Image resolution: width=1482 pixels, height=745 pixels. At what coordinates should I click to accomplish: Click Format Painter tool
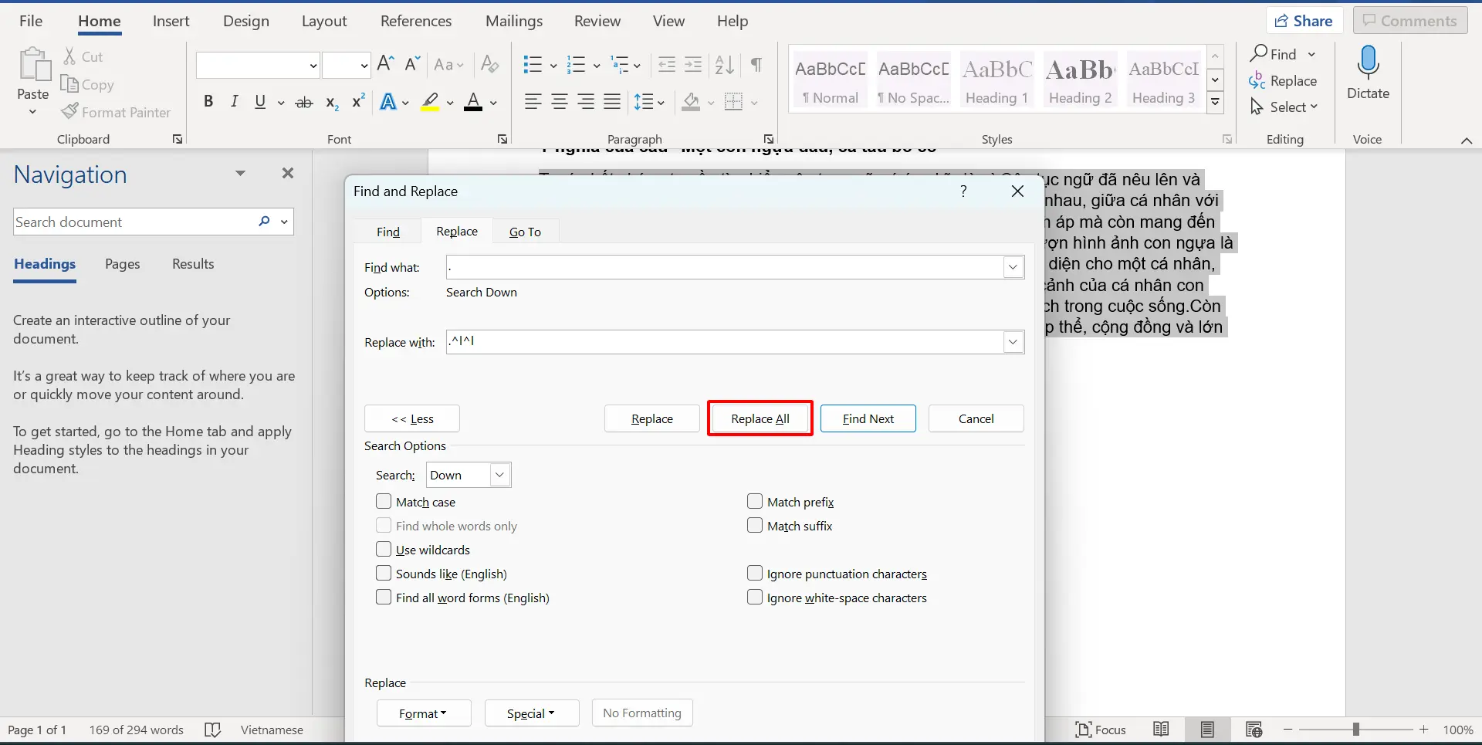[x=116, y=112]
